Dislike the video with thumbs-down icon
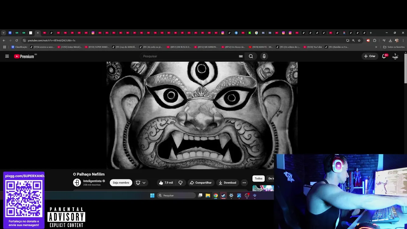The width and height of the screenshot is (407, 229). tap(180, 183)
